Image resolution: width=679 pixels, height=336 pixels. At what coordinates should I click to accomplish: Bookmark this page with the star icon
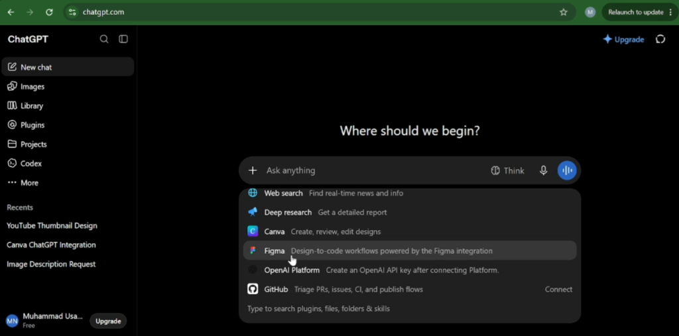click(x=564, y=12)
